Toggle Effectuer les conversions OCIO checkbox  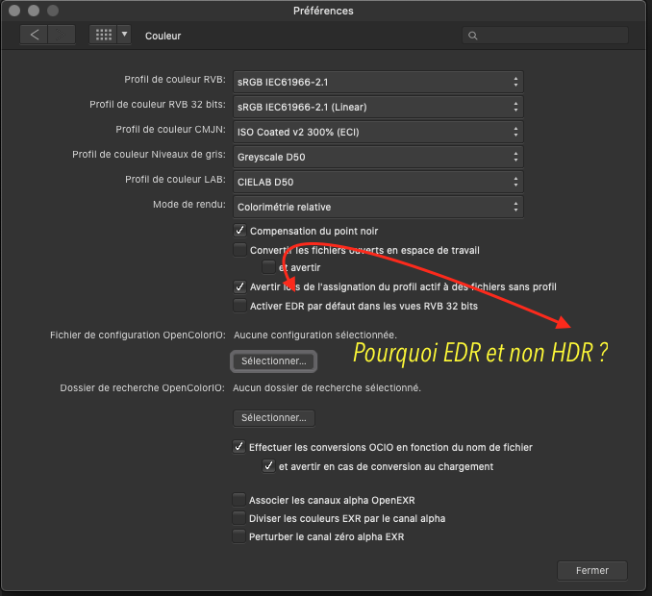(239, 447)
